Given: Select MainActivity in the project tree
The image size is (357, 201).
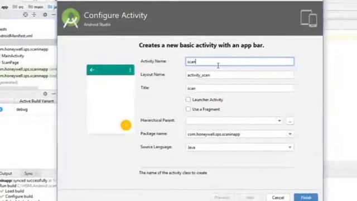Looking at the screenshot, I should (13, 56).
